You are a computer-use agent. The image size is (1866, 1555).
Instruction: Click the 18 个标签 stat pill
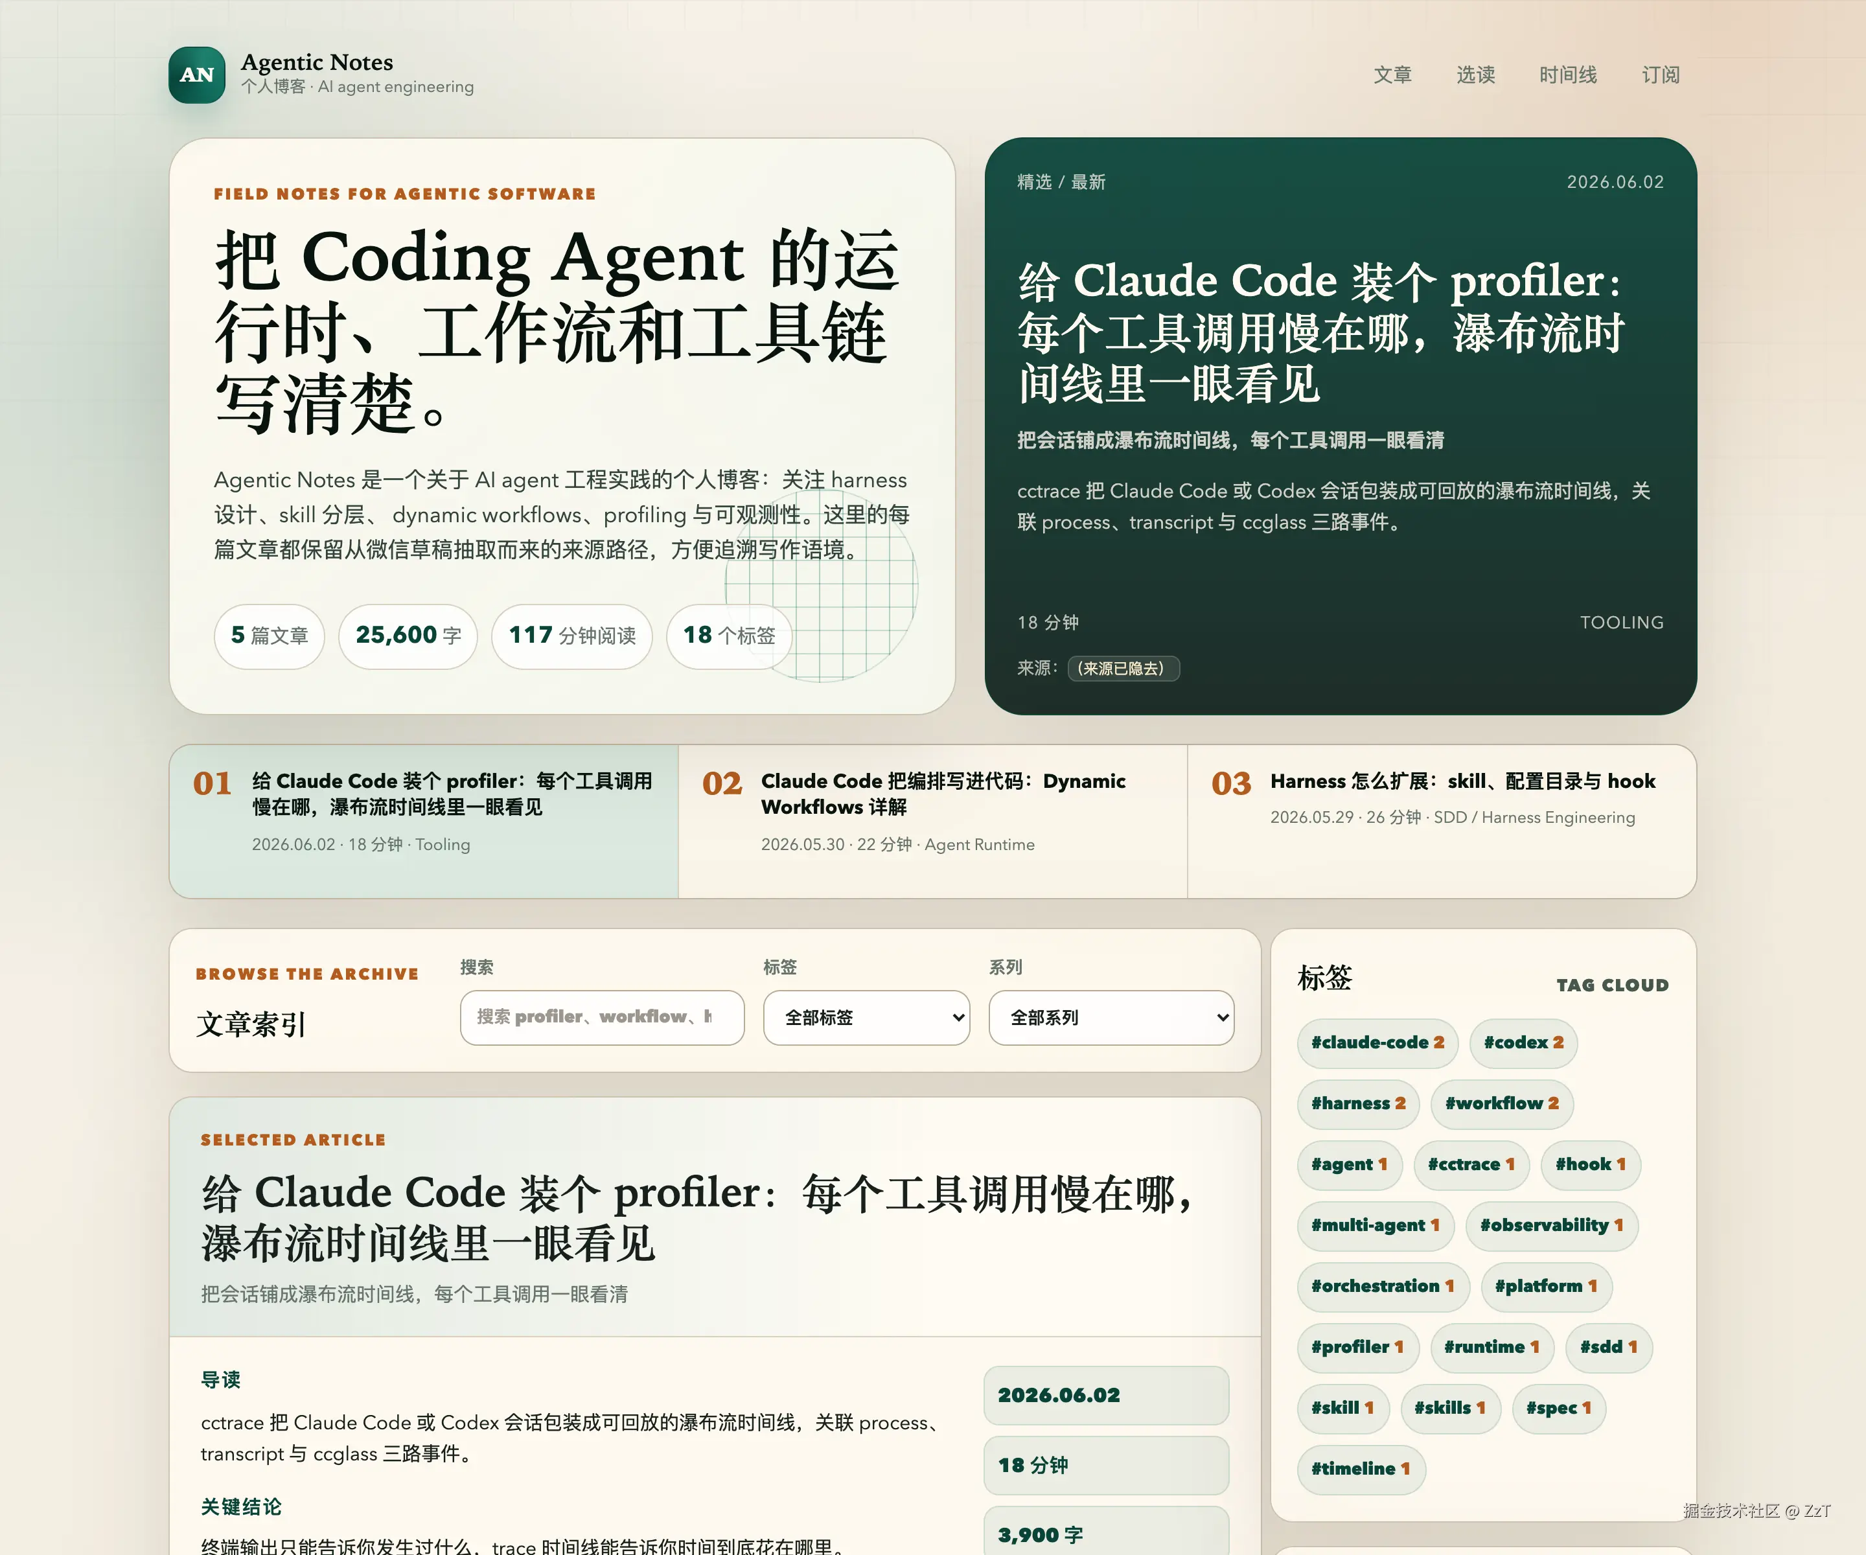tap(729, 636)
